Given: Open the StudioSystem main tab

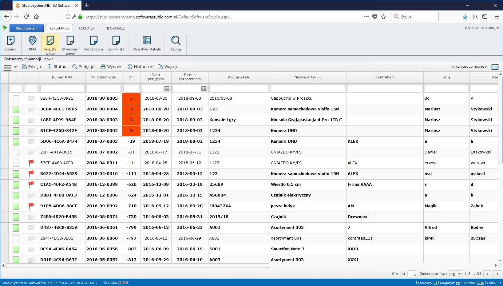Looking at the screenshot, I should point(26,28).
